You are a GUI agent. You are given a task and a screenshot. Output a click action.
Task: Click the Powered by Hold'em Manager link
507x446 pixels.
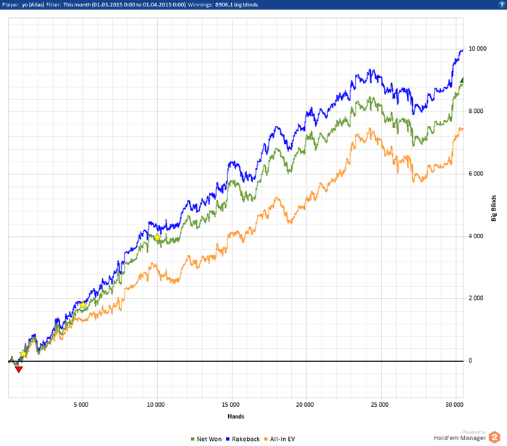[x=460, y=436]
